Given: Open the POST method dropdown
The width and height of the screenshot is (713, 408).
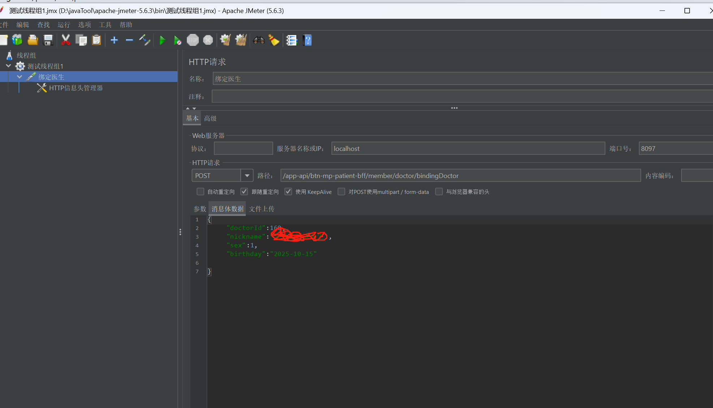Looking at the screenshot, I should pyautogui.click(x=247, y=176).
